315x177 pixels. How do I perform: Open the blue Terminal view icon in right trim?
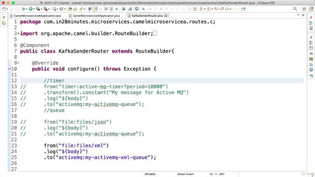311,70
